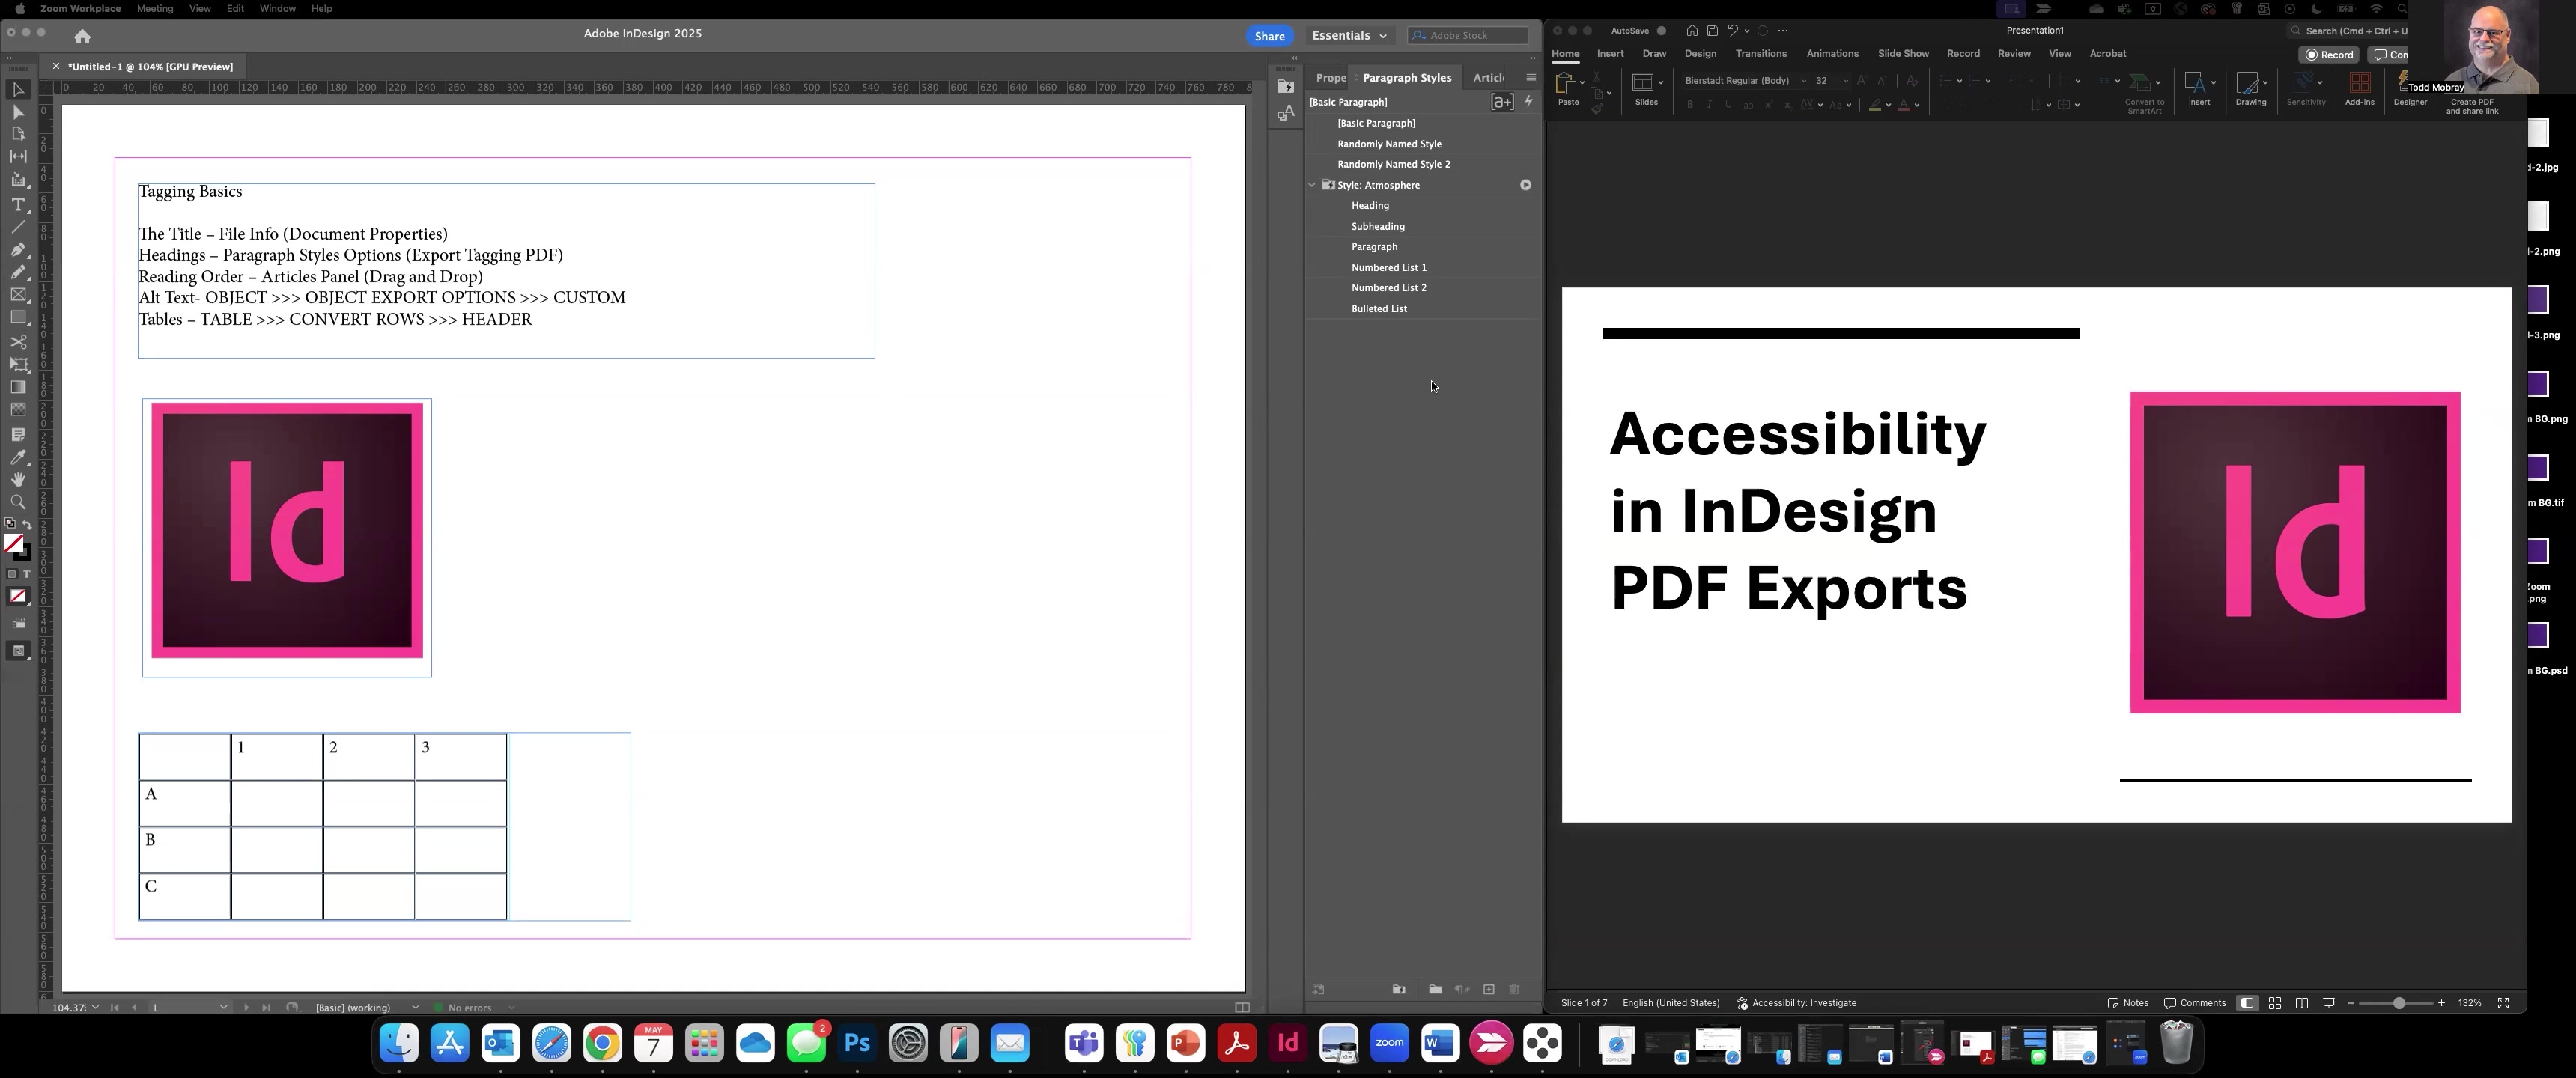Image resolution: width=2576 pixels, height=1078 pixels.
Task: Select the Gradient tool in the toolbar
Action: coord(18,387)
